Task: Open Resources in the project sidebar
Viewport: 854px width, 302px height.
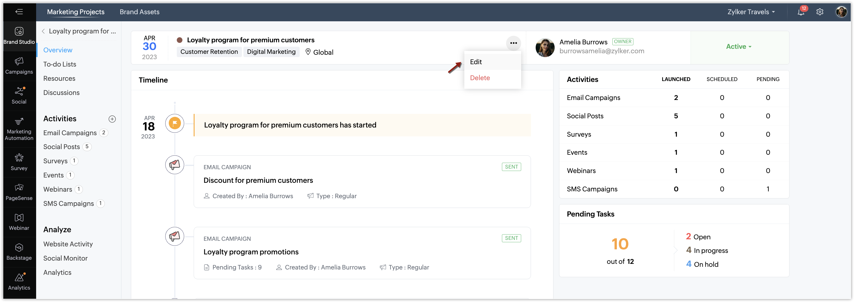Action: 59,78
